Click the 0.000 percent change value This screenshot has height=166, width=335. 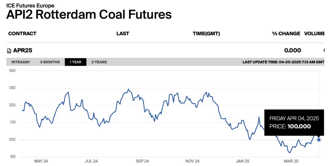point(292,51)
